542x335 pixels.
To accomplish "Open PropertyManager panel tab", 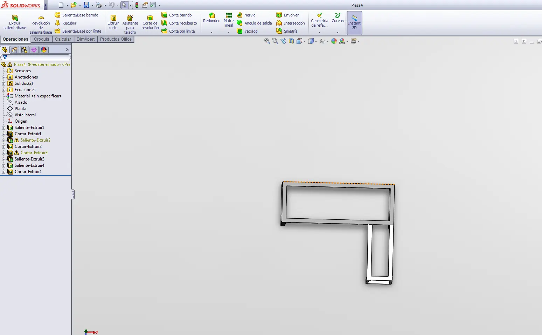I will tap(14, 50).
